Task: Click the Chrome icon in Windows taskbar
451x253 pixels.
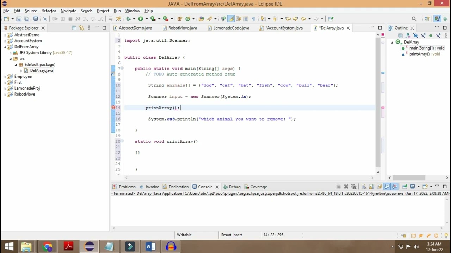Action: click(x=48, y=246)
